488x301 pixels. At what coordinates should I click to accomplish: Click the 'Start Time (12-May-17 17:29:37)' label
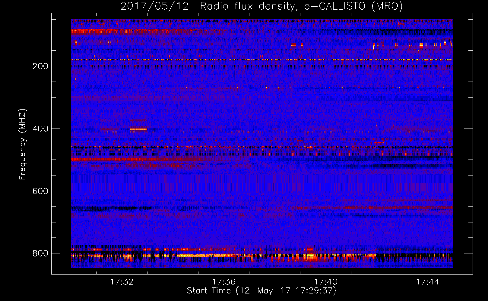(261, 291)
